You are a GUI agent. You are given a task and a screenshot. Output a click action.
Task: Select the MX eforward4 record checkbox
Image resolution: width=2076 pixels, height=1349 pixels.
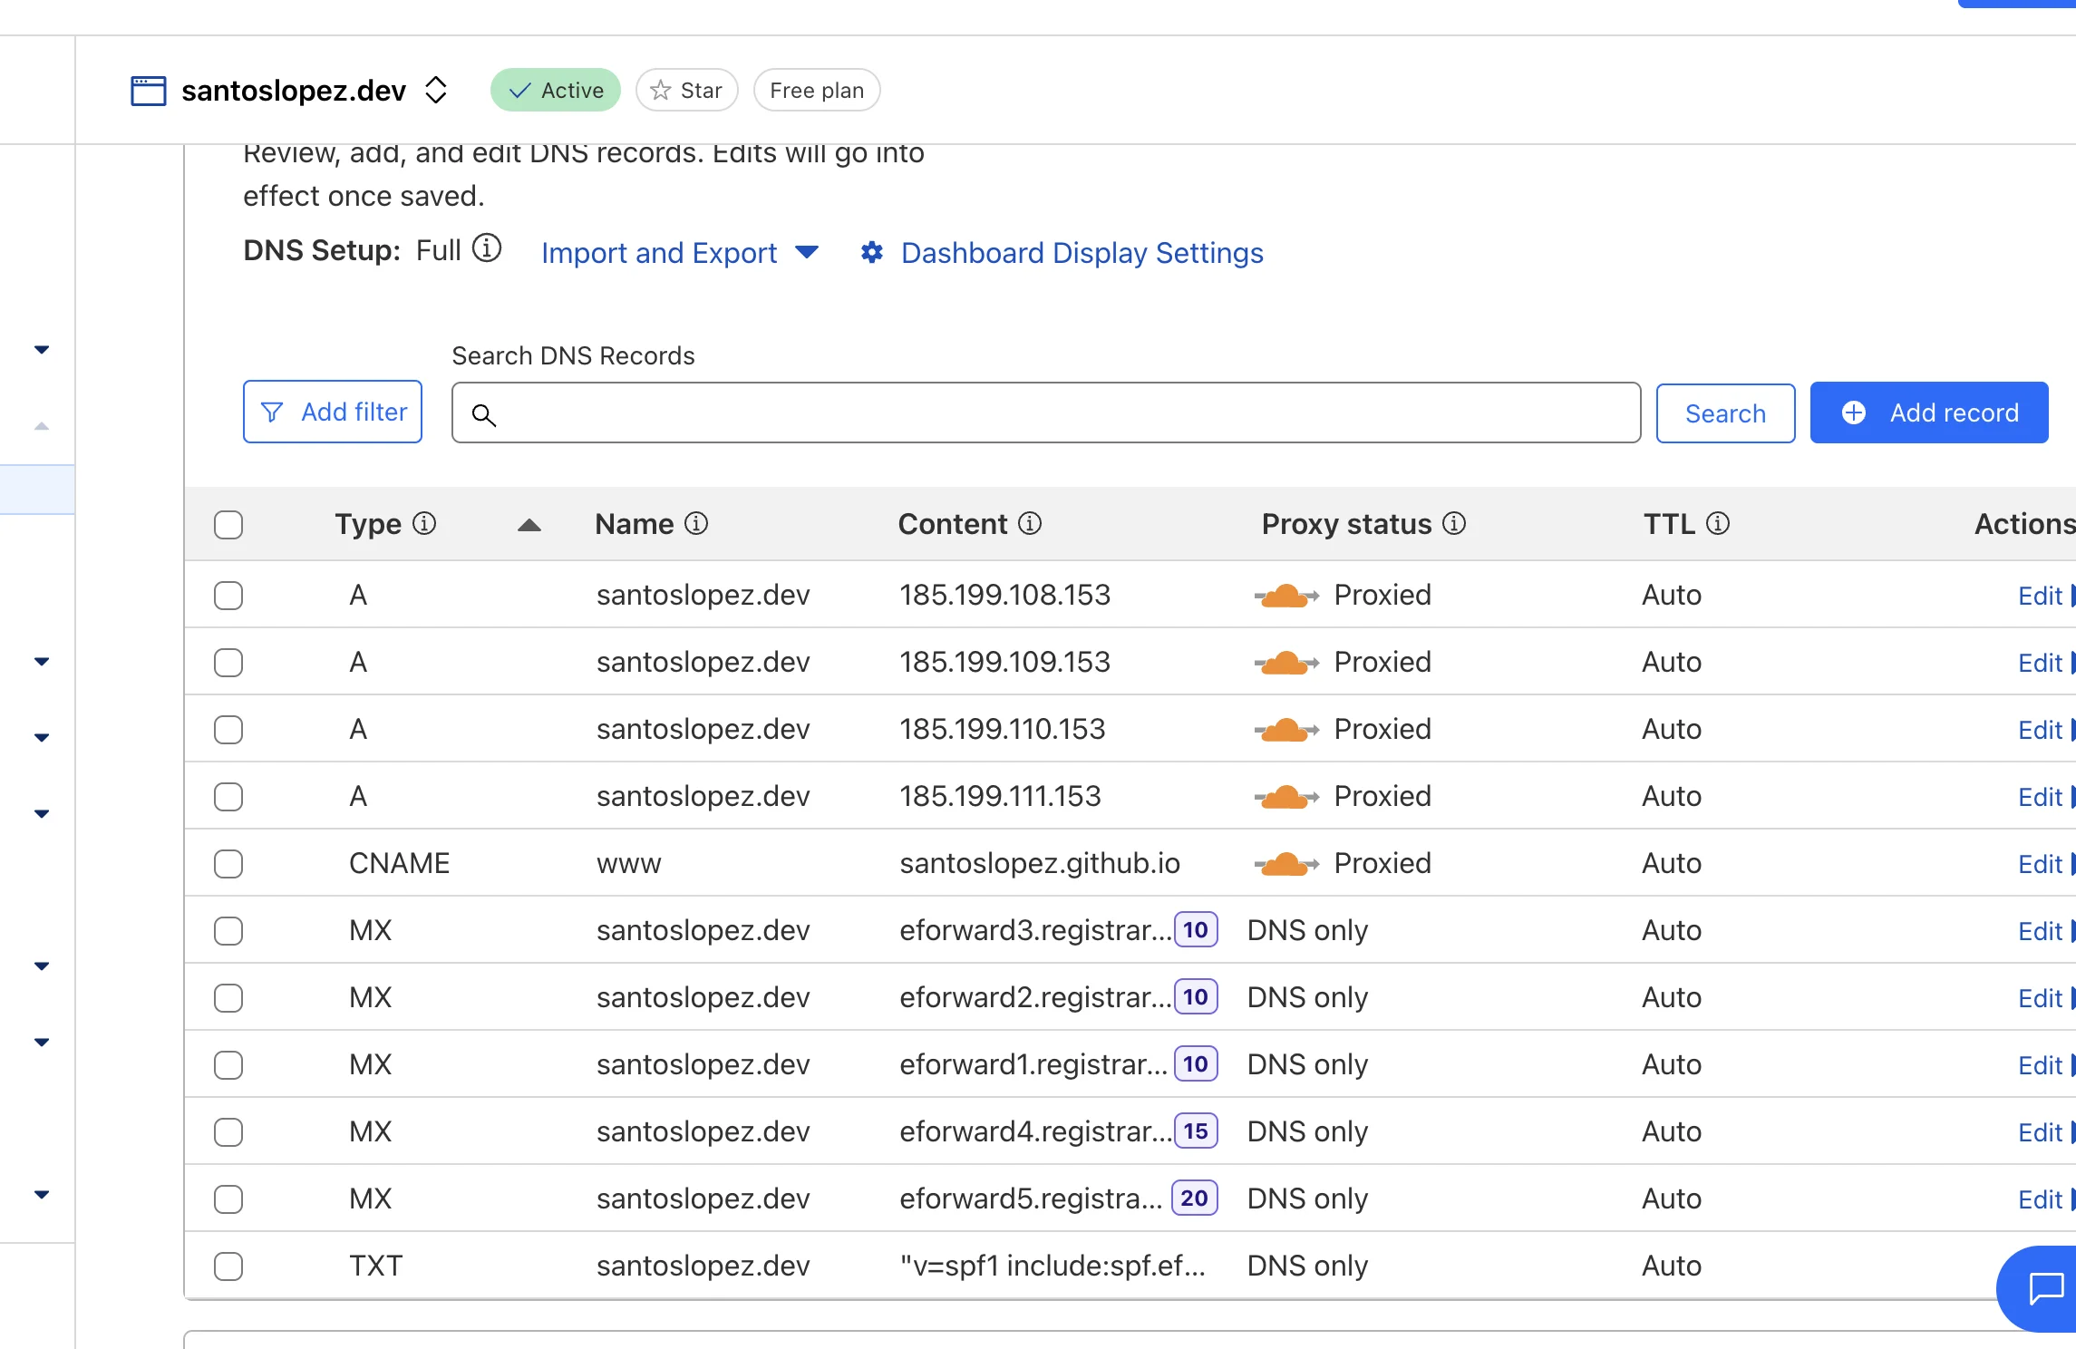click(x=228, y=1132)
